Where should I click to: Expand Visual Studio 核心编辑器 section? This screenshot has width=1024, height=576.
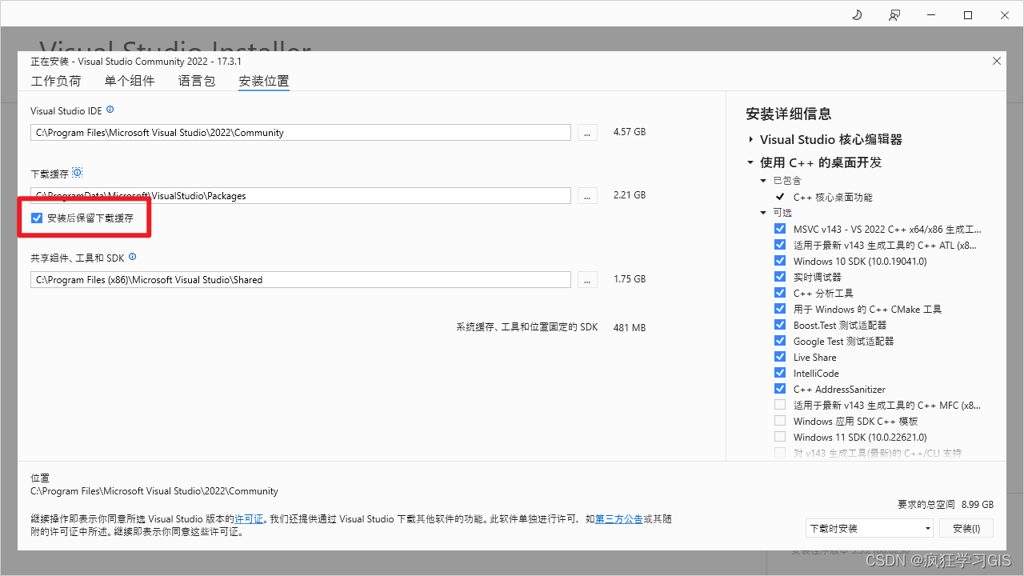pyautogui.click(x=751, y=139)
